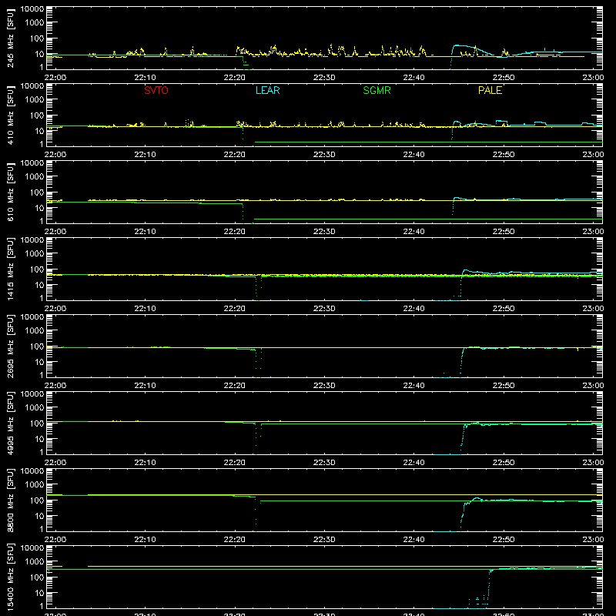Click the 10 flux tick of 1415 MHz plot
The width and height of the screenshot is (616, 616).
point(39,285)
